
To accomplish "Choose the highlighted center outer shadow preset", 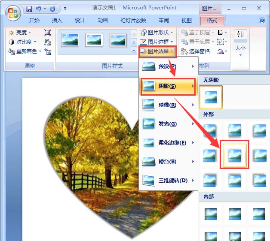I will [234, 154].
